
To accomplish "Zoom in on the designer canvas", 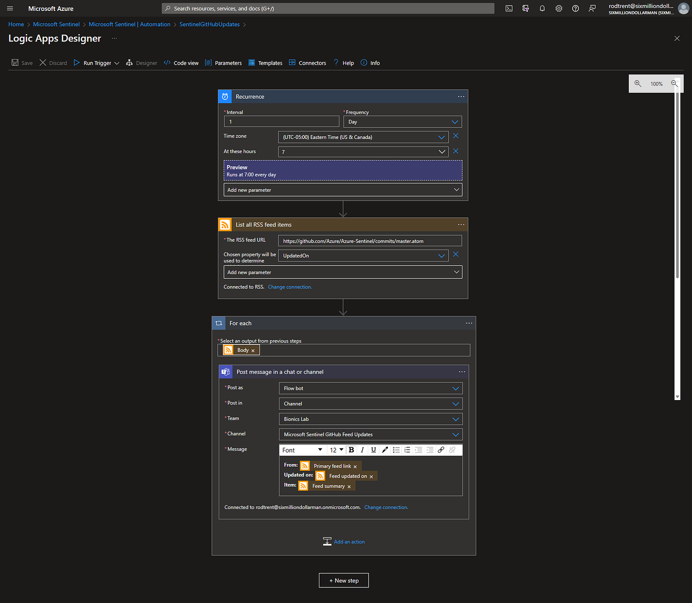I will 638,84.
